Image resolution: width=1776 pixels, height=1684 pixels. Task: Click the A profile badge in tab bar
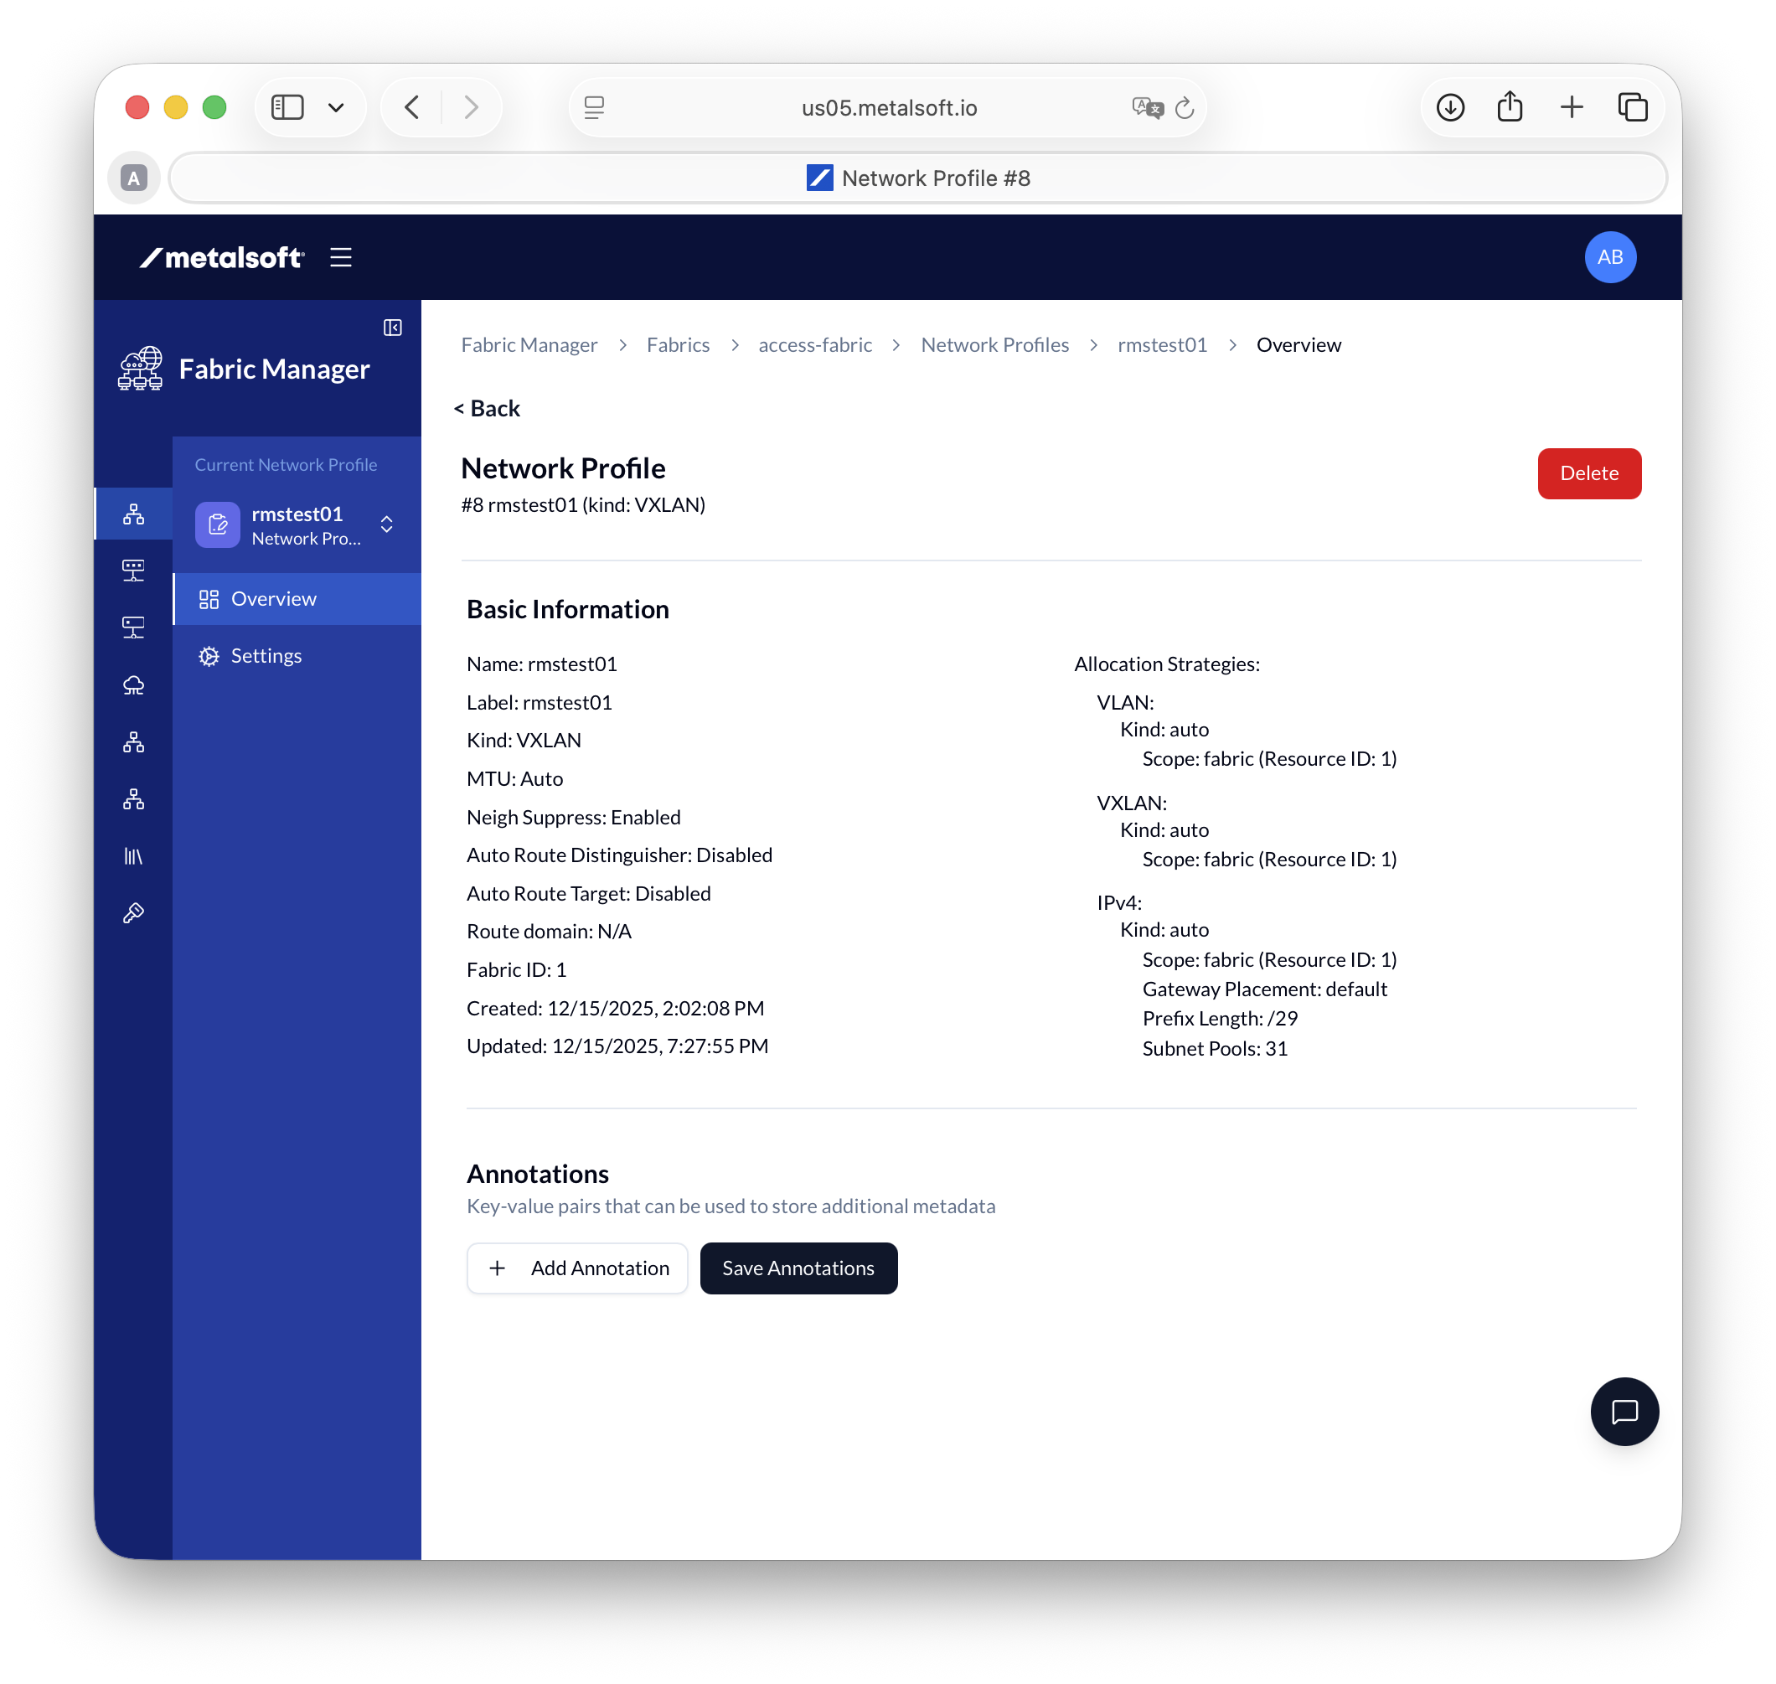coord(134,178)
